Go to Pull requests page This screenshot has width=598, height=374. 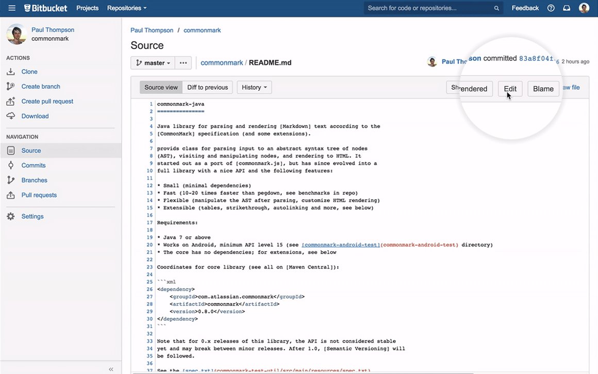pyautogui.click(x=39, y=195)
